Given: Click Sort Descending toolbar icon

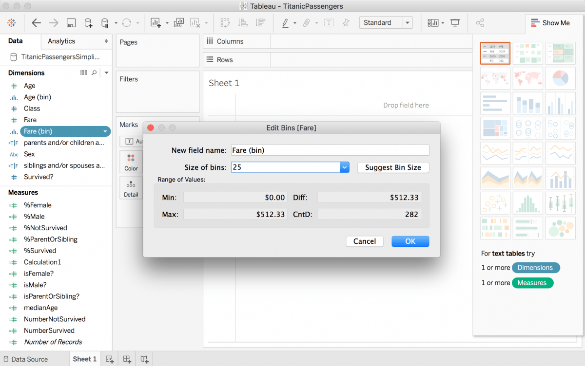Looking at the screenshot, I should tap(260, 23).
